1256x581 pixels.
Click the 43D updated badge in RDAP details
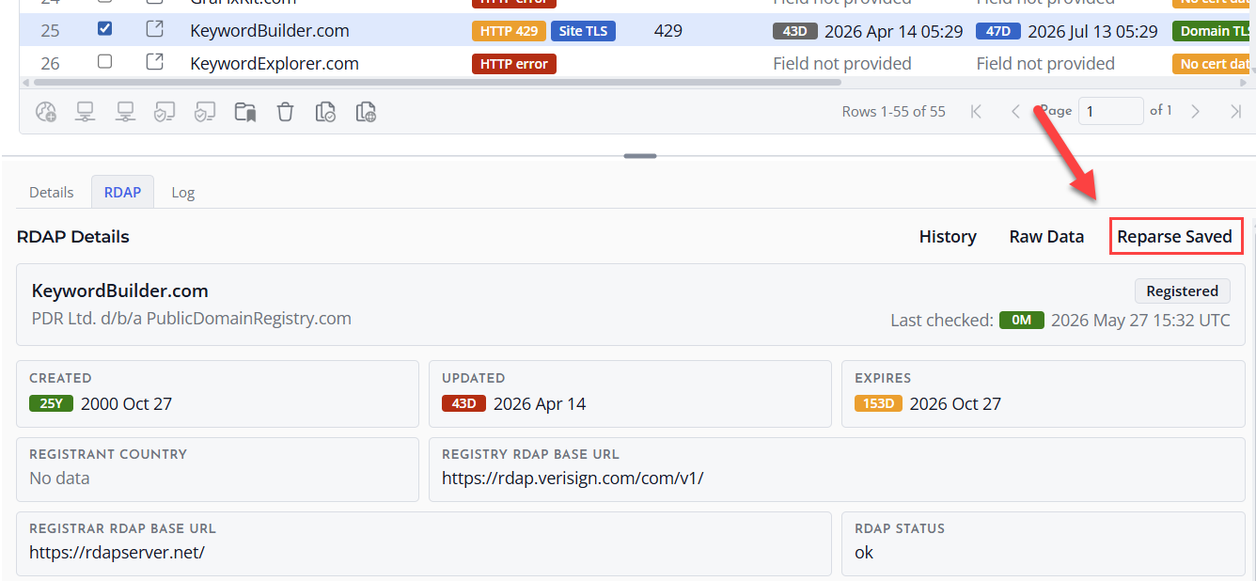tap(464, 403)
